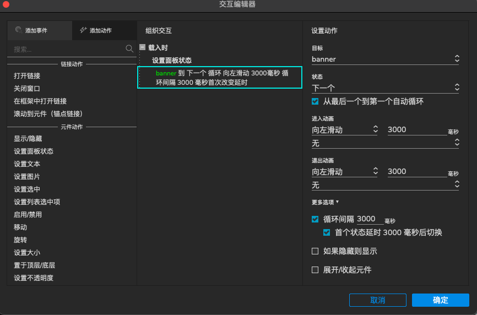Collapse the 载入时 event node
This screenshot has width=477, height=315.
point(142,47)
